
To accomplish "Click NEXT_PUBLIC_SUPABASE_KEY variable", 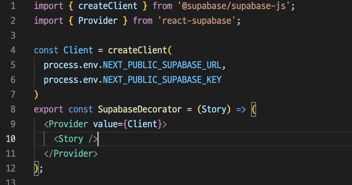I will point(162,80).
